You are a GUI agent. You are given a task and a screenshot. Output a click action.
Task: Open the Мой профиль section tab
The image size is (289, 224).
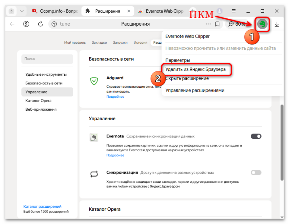tap(75, 43)
